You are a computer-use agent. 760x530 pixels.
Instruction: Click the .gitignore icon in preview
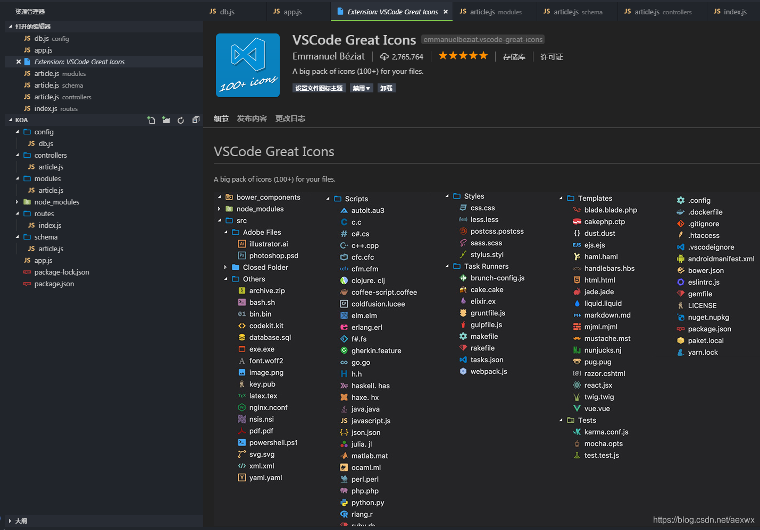(x=681, y=224)
